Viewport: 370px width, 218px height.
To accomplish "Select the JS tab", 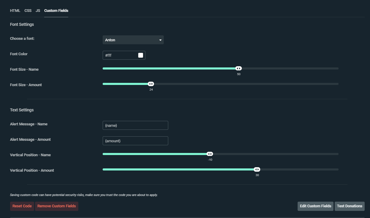I will tap(38, 11).
